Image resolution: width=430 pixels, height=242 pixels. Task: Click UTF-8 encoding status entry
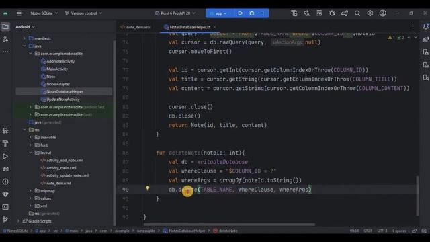click(382, 231)
